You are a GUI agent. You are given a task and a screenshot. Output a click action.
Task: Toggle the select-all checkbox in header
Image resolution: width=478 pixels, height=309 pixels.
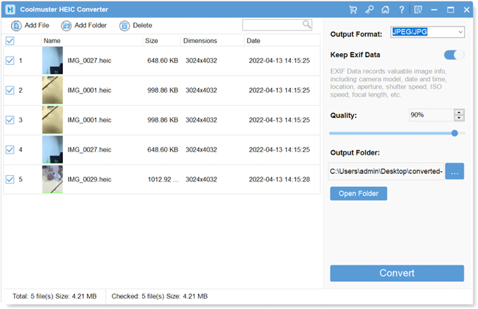pyautogui.click(x=10, y=41)
